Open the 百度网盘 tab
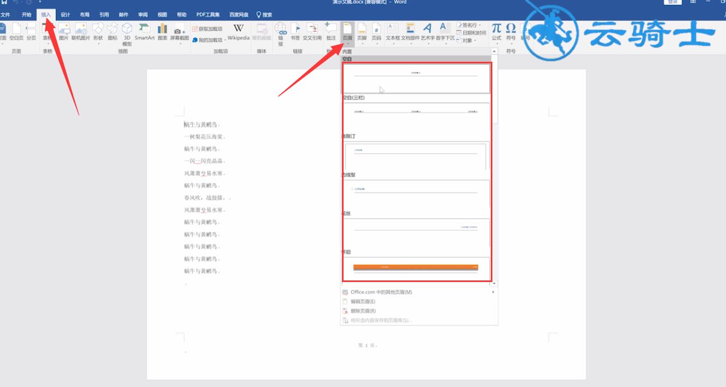This screenshot has height=387, width=726. coord(239,15)
